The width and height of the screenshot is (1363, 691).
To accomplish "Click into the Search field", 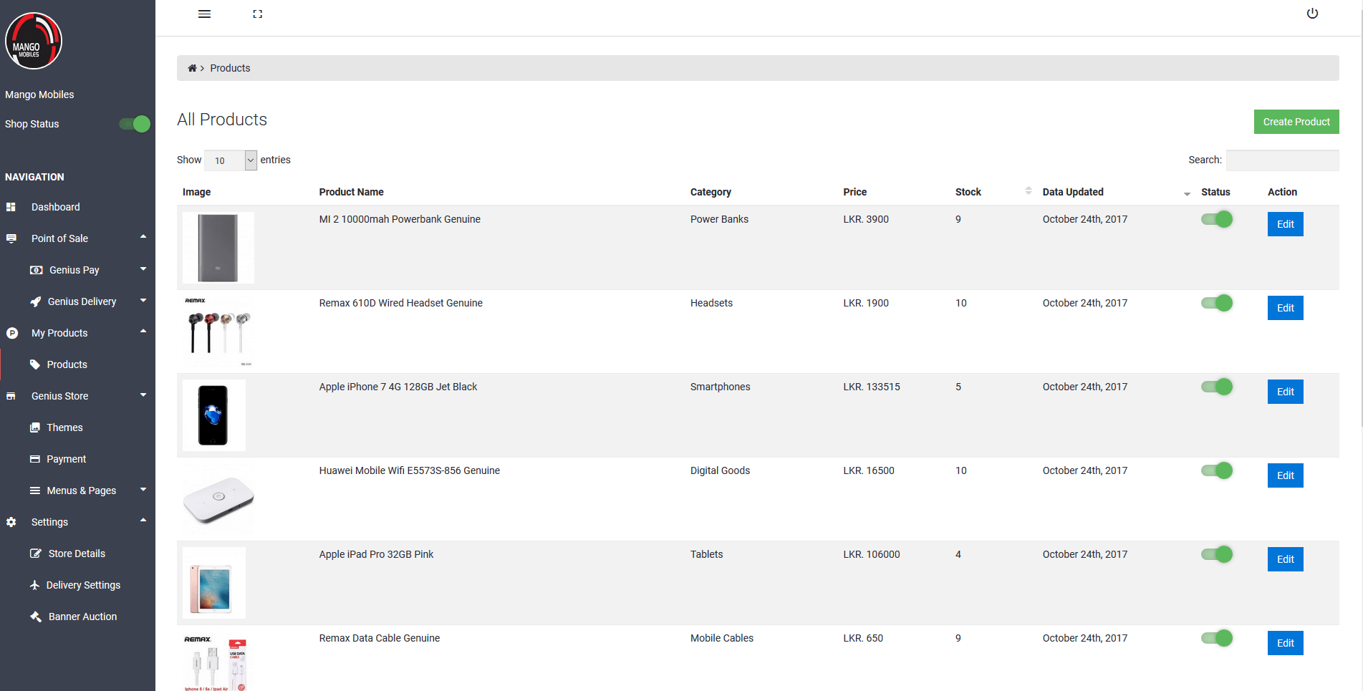I will (1282, 160).
